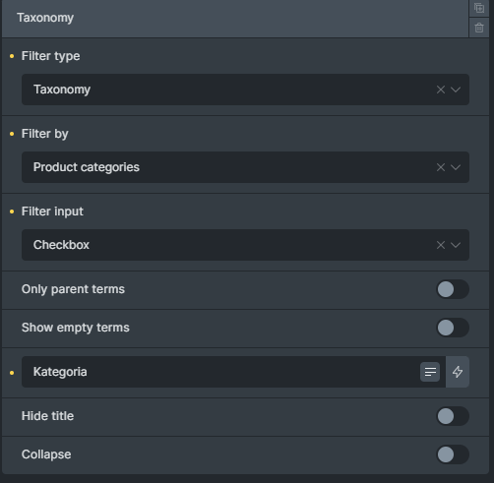Select the Product categories combo box
The height and width of the screenshot is (483, 494).
245,167
